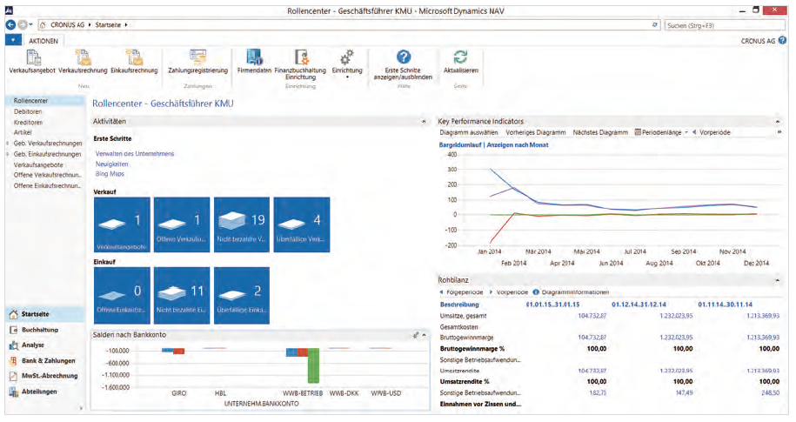Click Folgeperiode in Rohbilanz

[461, 292]
